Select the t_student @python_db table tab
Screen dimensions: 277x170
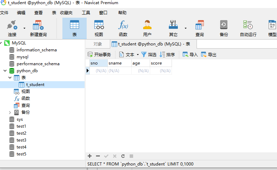tap(153, 44)
